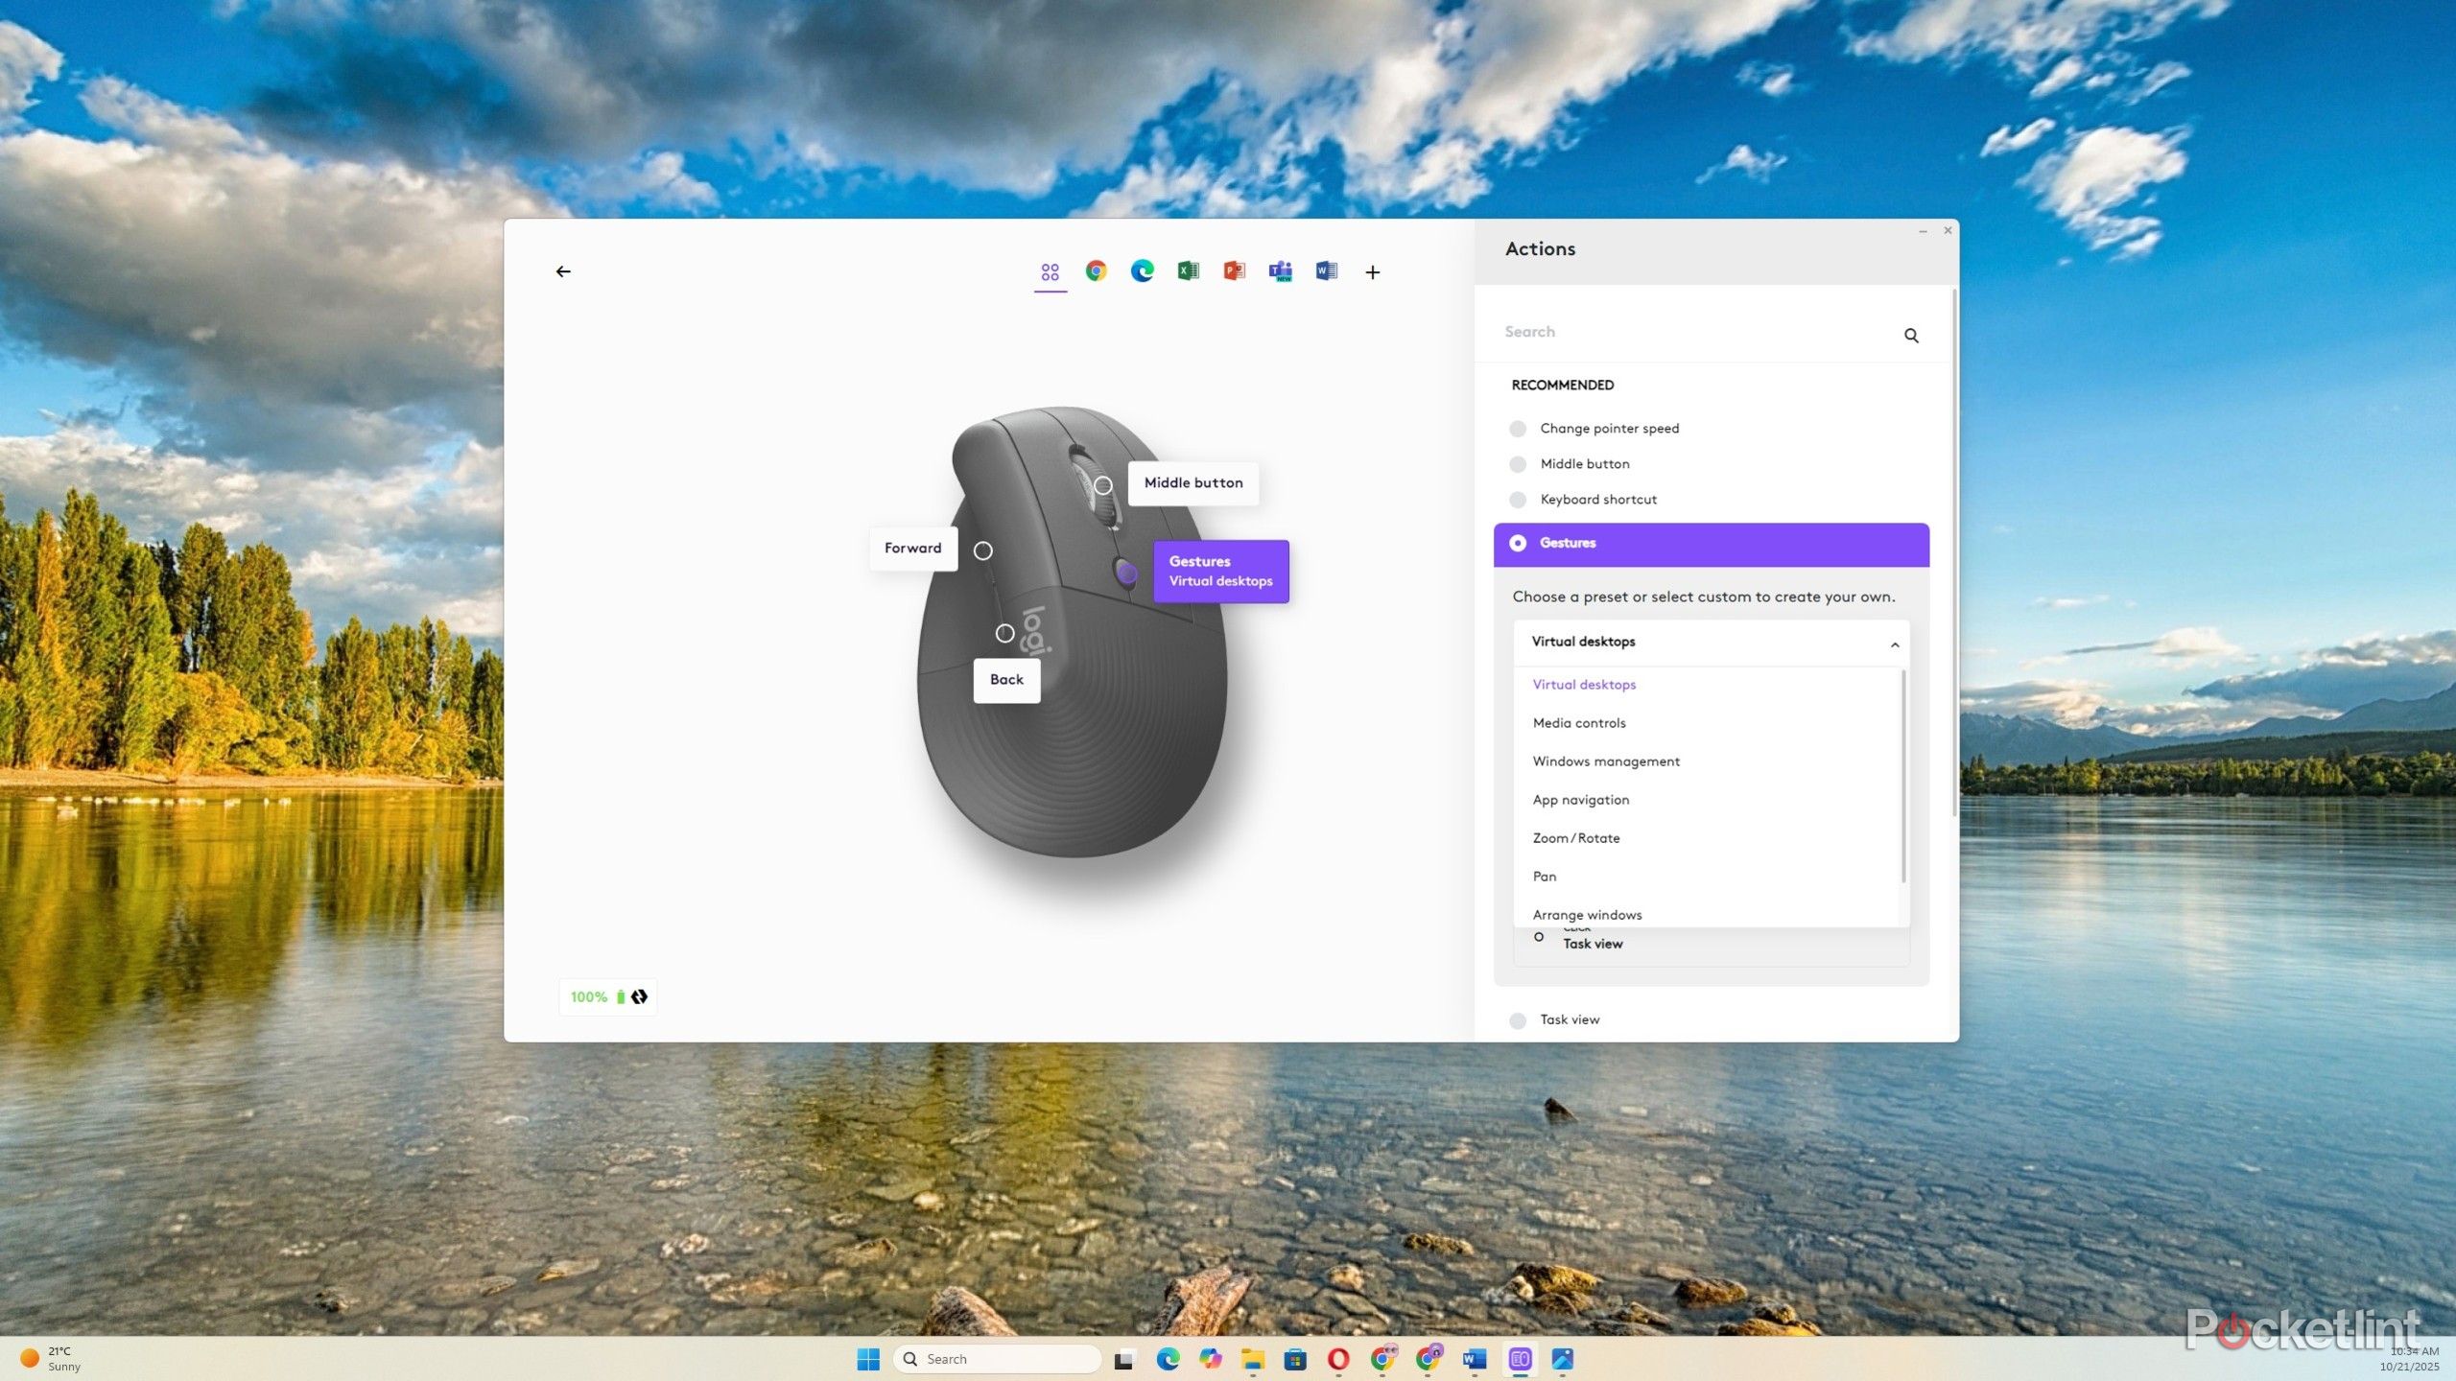The height and width of the screenshot is (1381, 2456).
Task: Open the Excel app profile
Action: click(1188, 271)
